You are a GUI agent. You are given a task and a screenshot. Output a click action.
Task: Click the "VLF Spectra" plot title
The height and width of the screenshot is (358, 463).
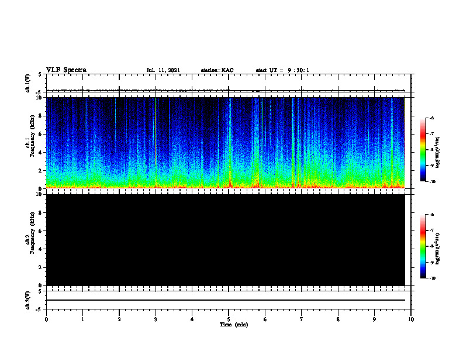coord(66,70)
